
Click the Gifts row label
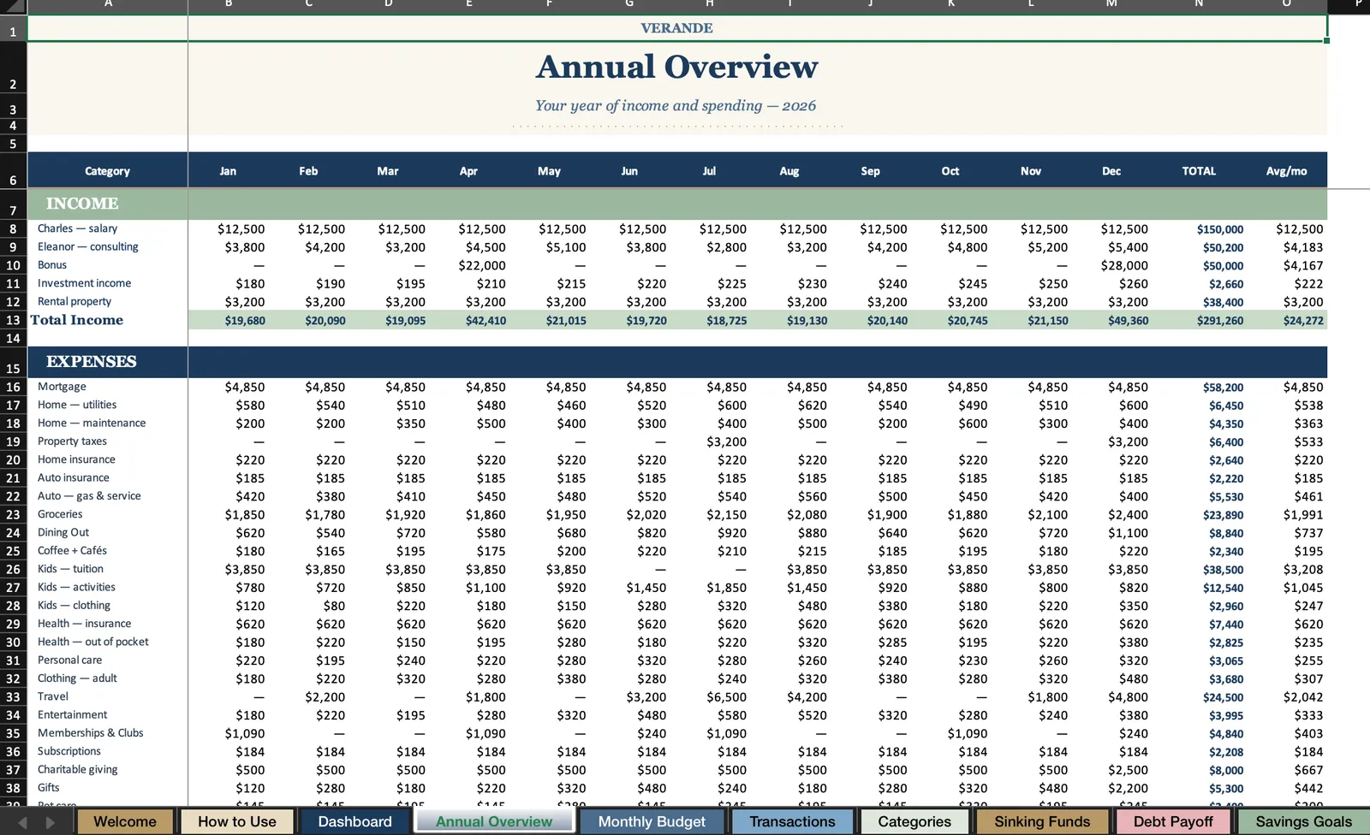point(49,788)
